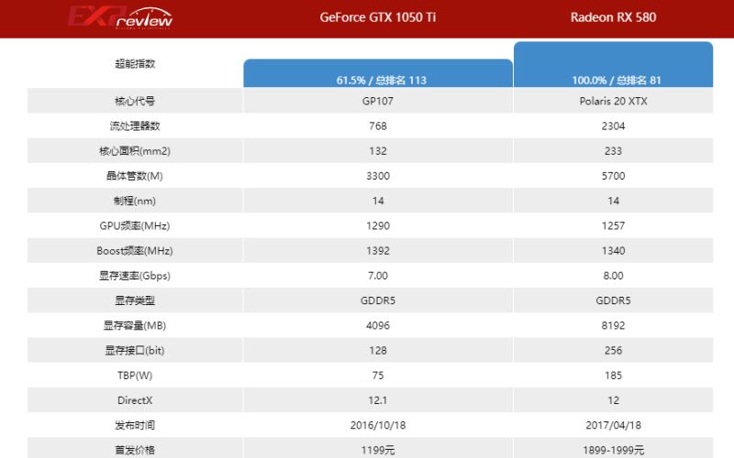Viewport: 734px width, 458px height.
Task: Select the 1340 boost clock value
Action: point(613,250)
